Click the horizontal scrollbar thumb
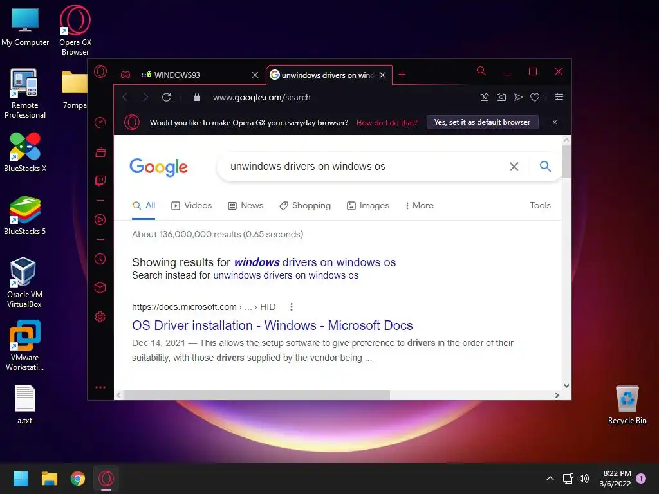 [256, 395]
